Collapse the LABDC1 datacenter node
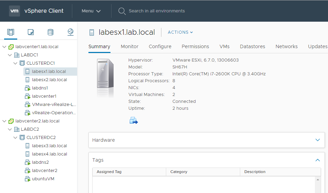The image size is (328, 193). point(10,55)
